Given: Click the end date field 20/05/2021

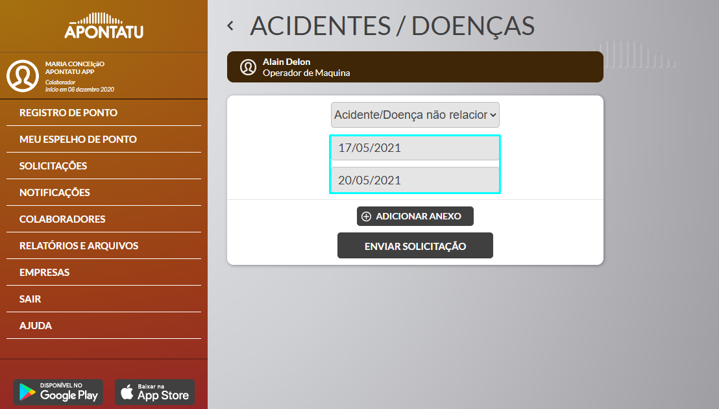Looking at the screenshot, I should 415,180.
